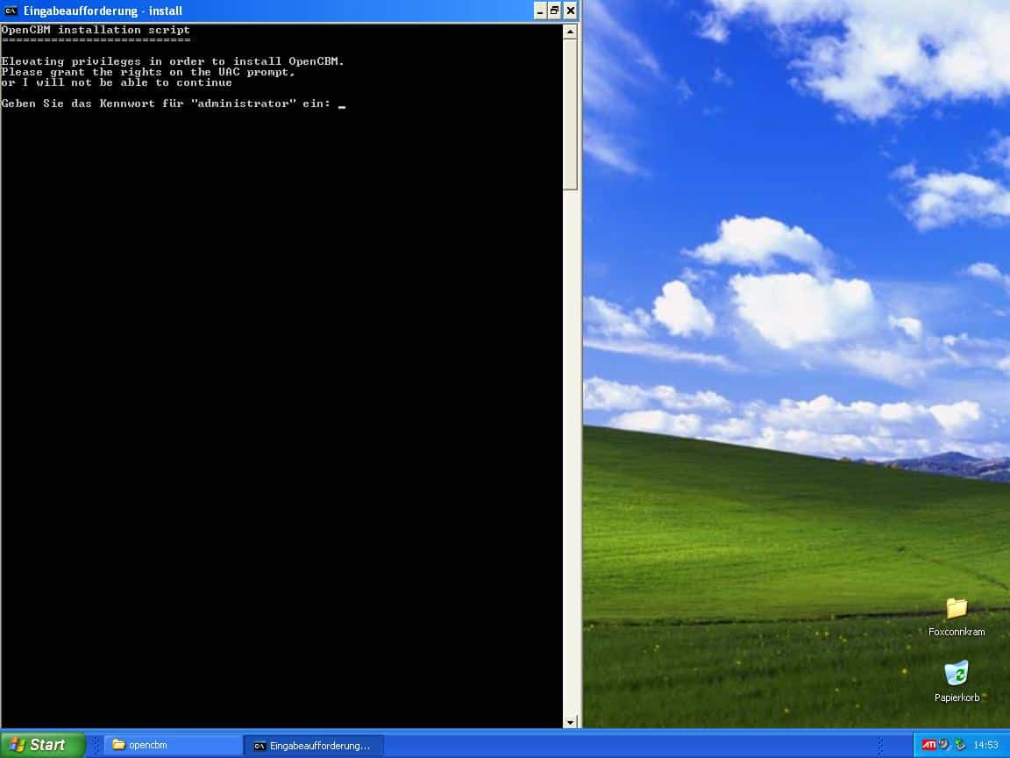Switch to the opencbm taskbar window
This screenshot has width=1010, height=758.
[173, 745]
